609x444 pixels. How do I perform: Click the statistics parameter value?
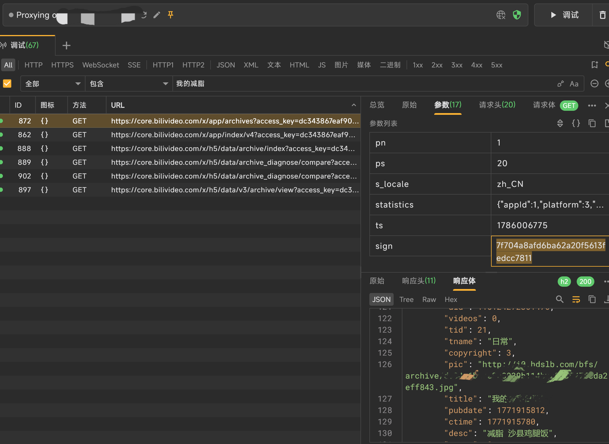click(550, 205)
